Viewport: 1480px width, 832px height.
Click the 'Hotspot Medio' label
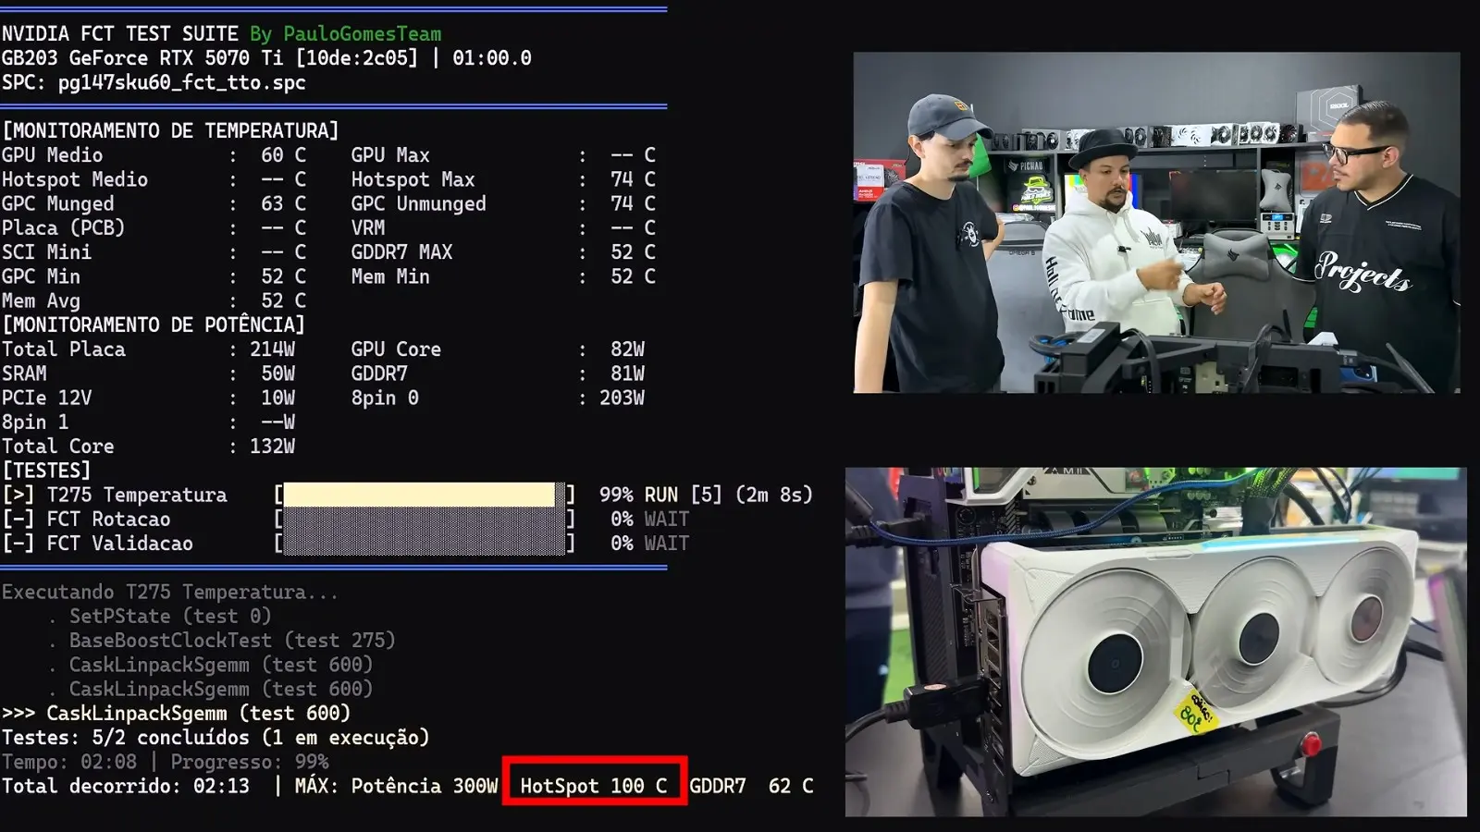pos(75,179)
